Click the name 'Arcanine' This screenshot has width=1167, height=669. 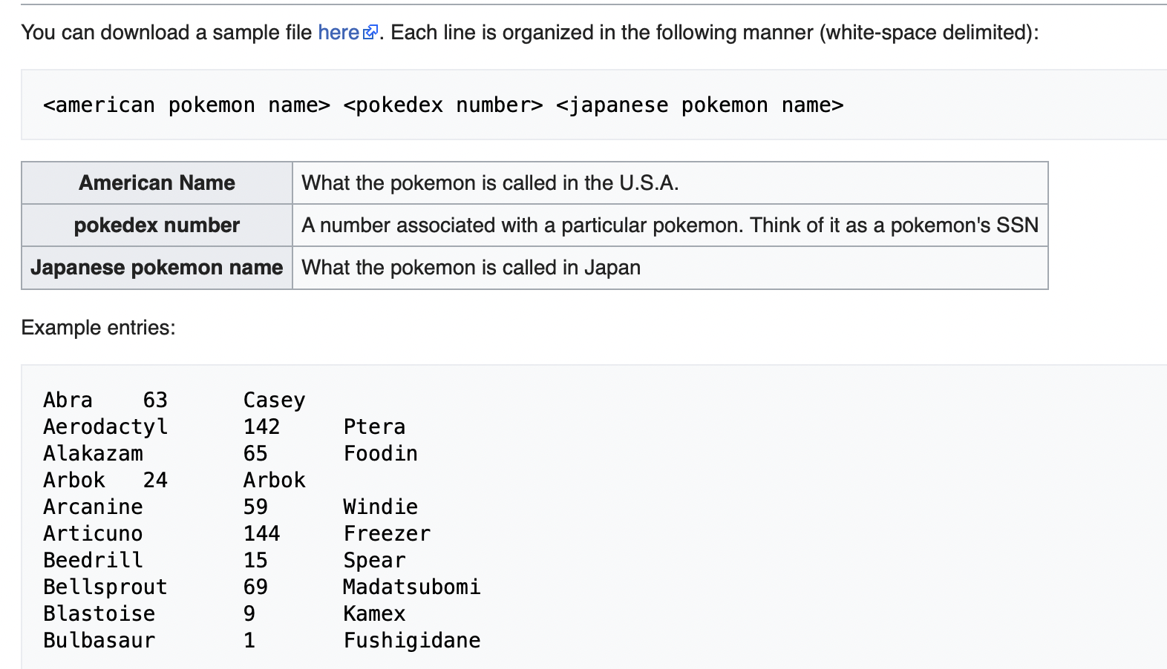tap(93, 507)
